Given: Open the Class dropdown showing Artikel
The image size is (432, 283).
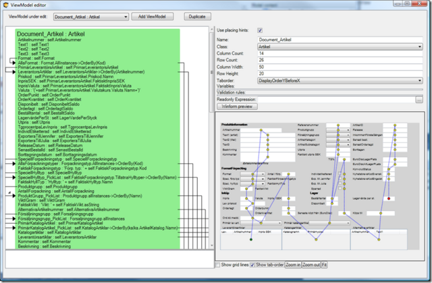Looking at the screenshot, I should (340, 46).
